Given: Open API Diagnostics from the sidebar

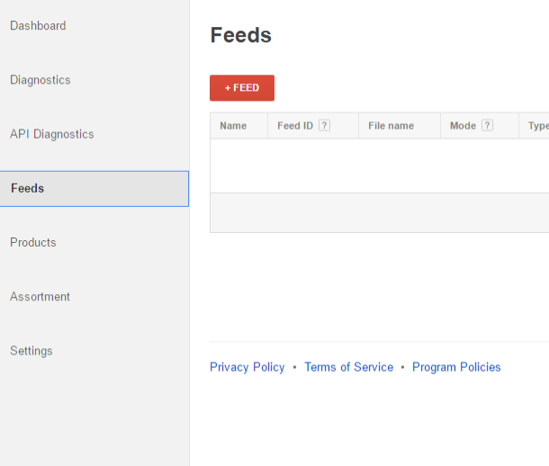Looking at the screenshot, I should [52, 134].
